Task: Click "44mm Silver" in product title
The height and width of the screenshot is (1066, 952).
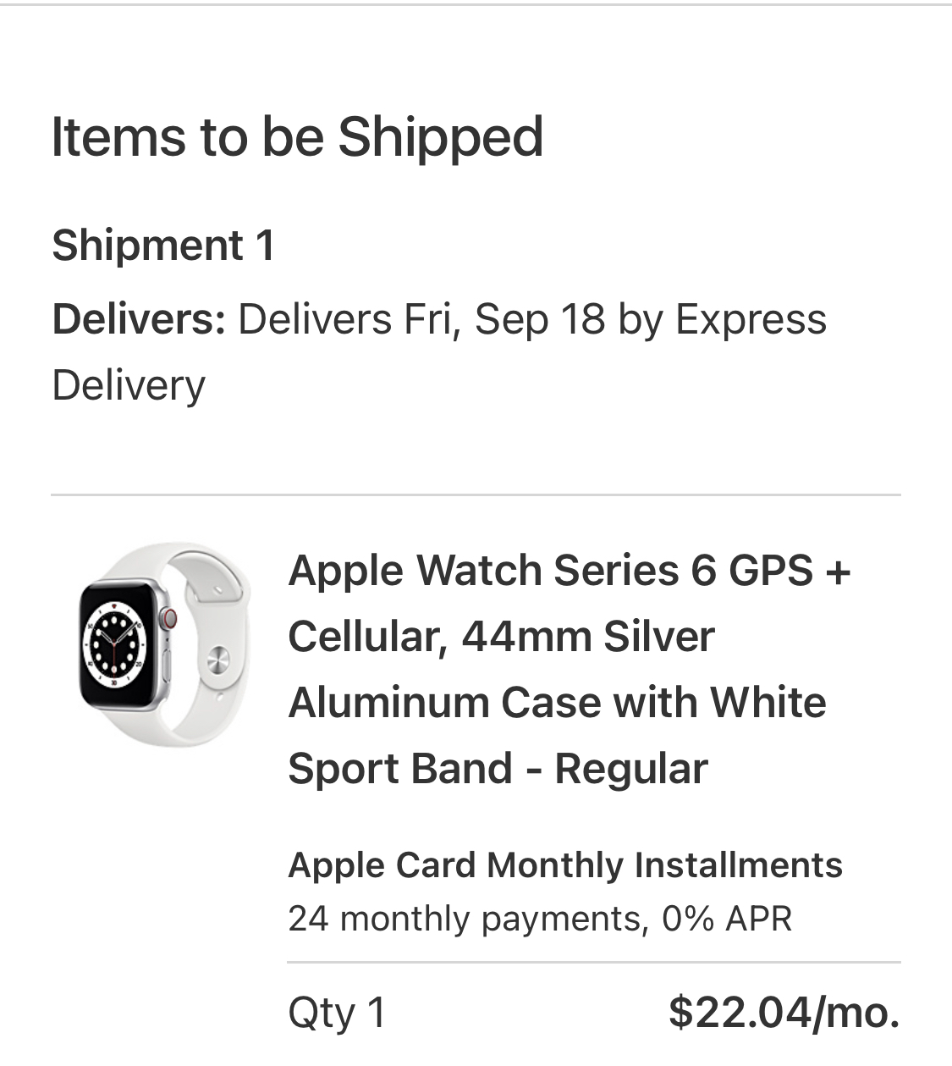Action: coord(588,636)
